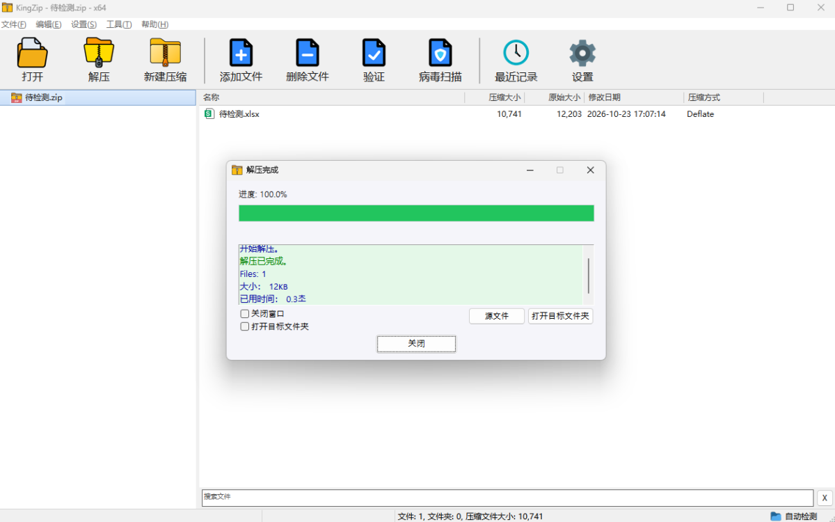Click the 搜索文件 search field
The image size is (835, 522).
pyautogui.click(x=507, y=498)
